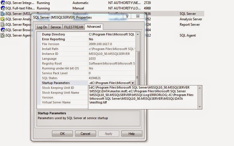Click scroll up arrow in startup parameters popup
234x146 pixels.
200,88
